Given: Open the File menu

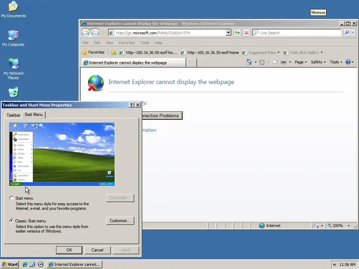Looking at the screenshot, I should coord(85,43).
